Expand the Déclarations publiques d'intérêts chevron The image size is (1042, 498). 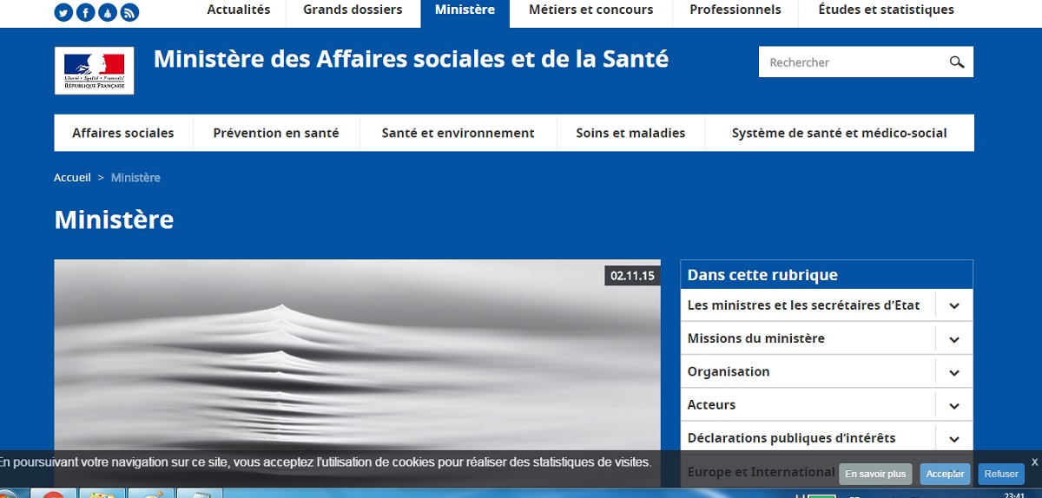954,439
